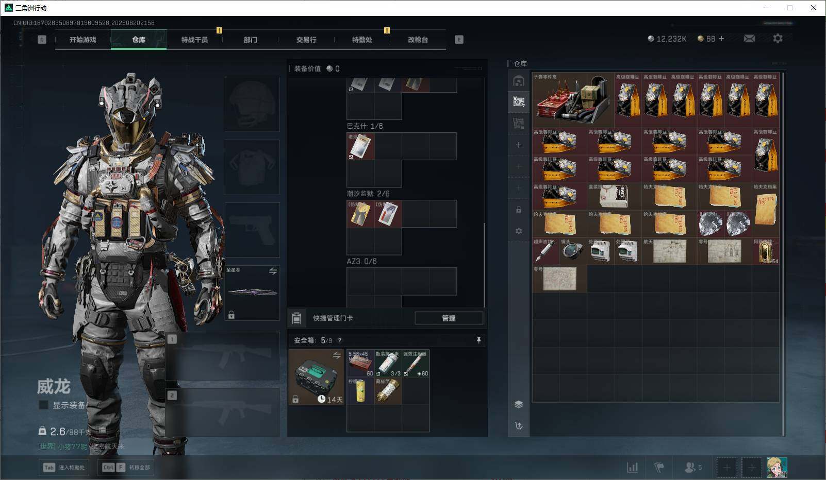826x480 pixels.
Task: Open the player avatar in the bottom corner
Action: [x=777, y=467]
